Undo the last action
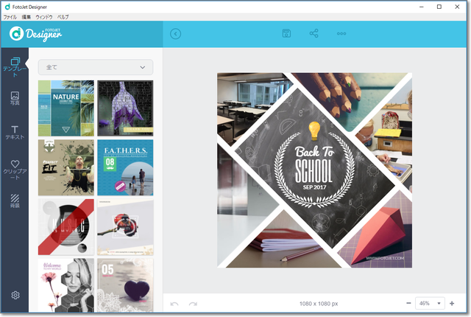Viewport: 471px width, 317px height. pyautogui.click(x=174, y=304)
